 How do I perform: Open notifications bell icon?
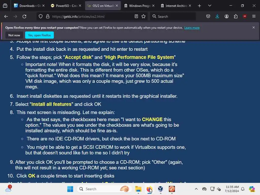(x=243, y=189)
